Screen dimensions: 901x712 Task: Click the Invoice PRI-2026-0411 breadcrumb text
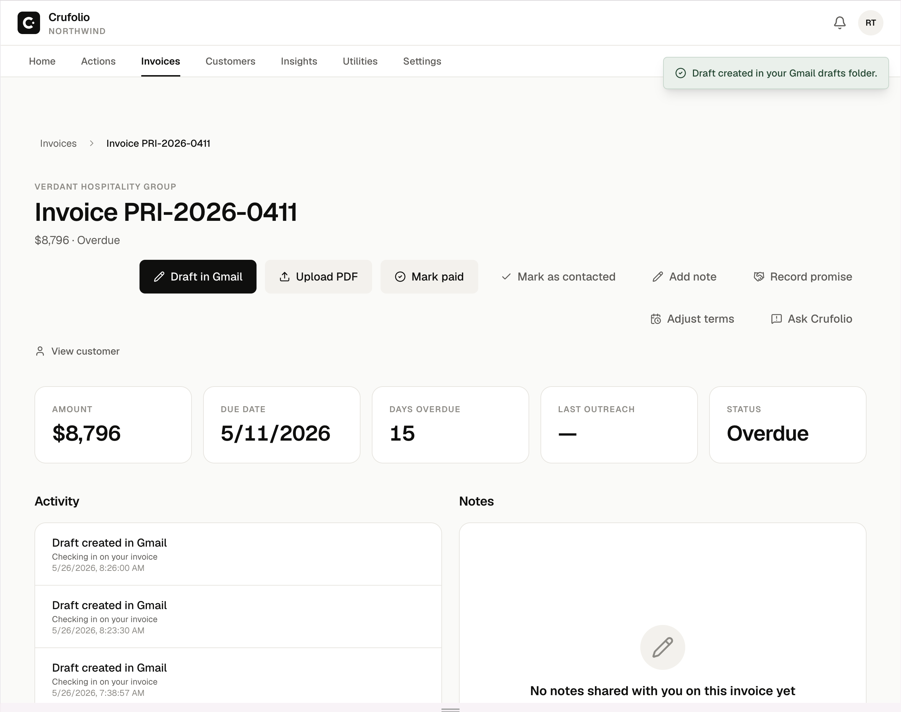click(x=158, y=143)
